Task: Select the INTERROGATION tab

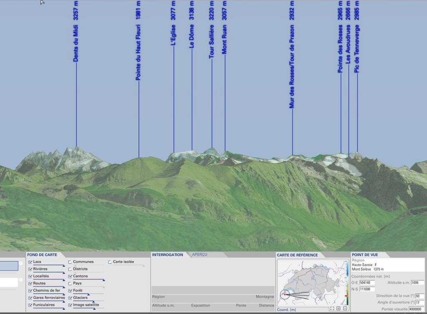Action: click(x=167, y=254)
